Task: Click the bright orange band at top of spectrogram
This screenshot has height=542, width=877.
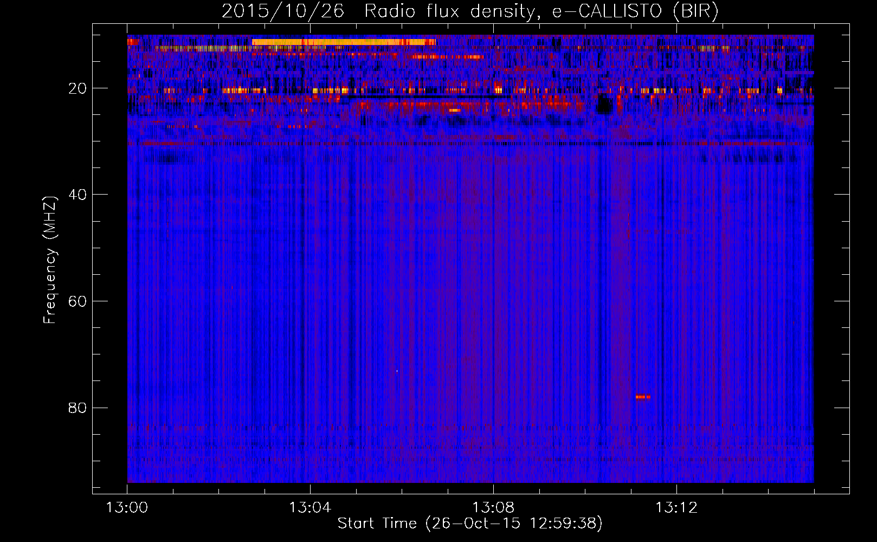Action: click(344, 42)
